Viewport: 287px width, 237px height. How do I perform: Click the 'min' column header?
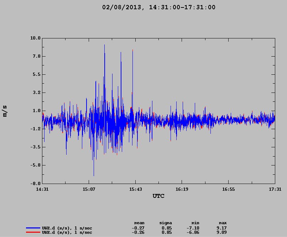[195, 223]
